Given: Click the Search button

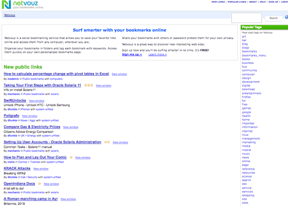Looking at the screenshot, I should tap(274, 18).
